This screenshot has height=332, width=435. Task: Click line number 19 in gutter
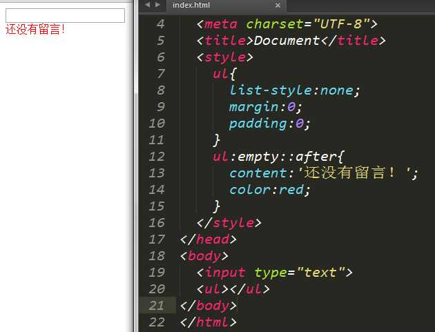coord(157,273)
